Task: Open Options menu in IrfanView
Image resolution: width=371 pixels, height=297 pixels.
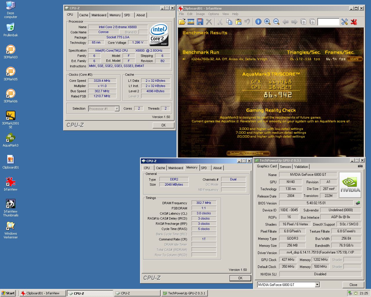Action: point(214,14)
